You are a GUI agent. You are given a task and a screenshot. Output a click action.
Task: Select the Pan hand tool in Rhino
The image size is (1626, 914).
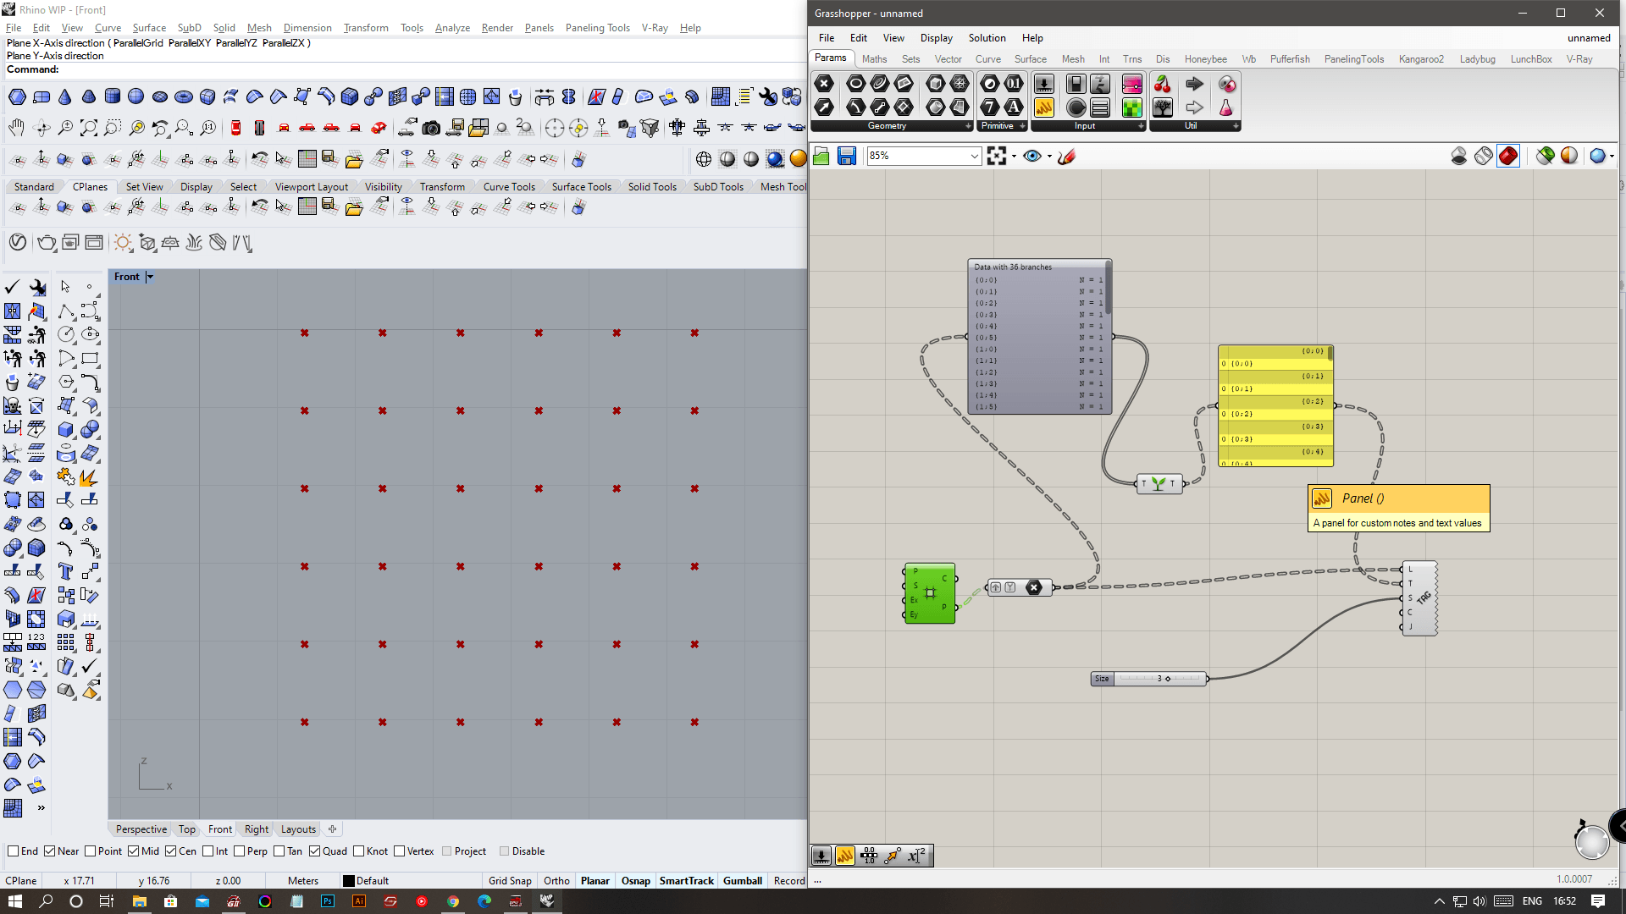16,128
